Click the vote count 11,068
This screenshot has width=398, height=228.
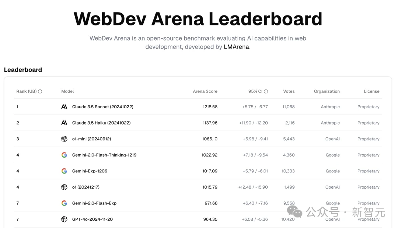pos(289,107)
